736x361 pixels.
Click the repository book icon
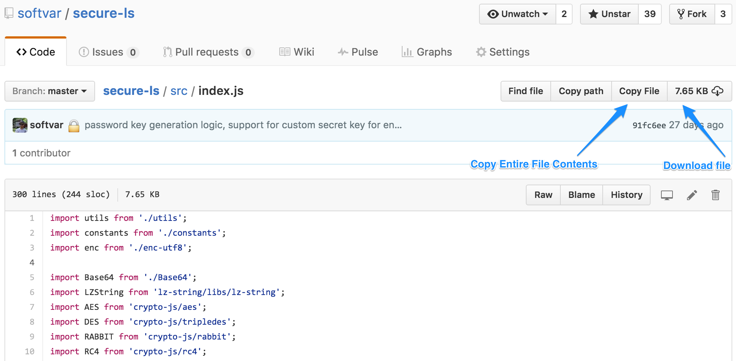coord(9,14)
